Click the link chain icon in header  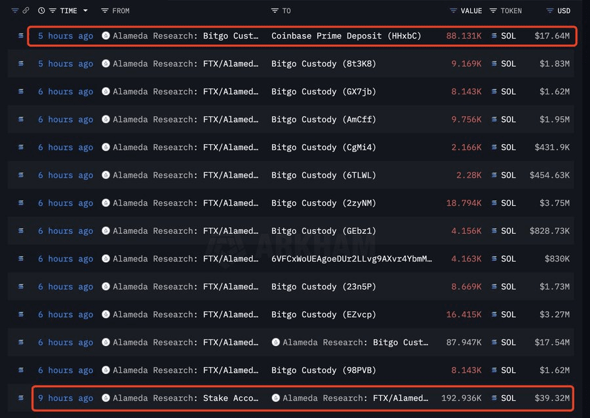click(26, 10)
